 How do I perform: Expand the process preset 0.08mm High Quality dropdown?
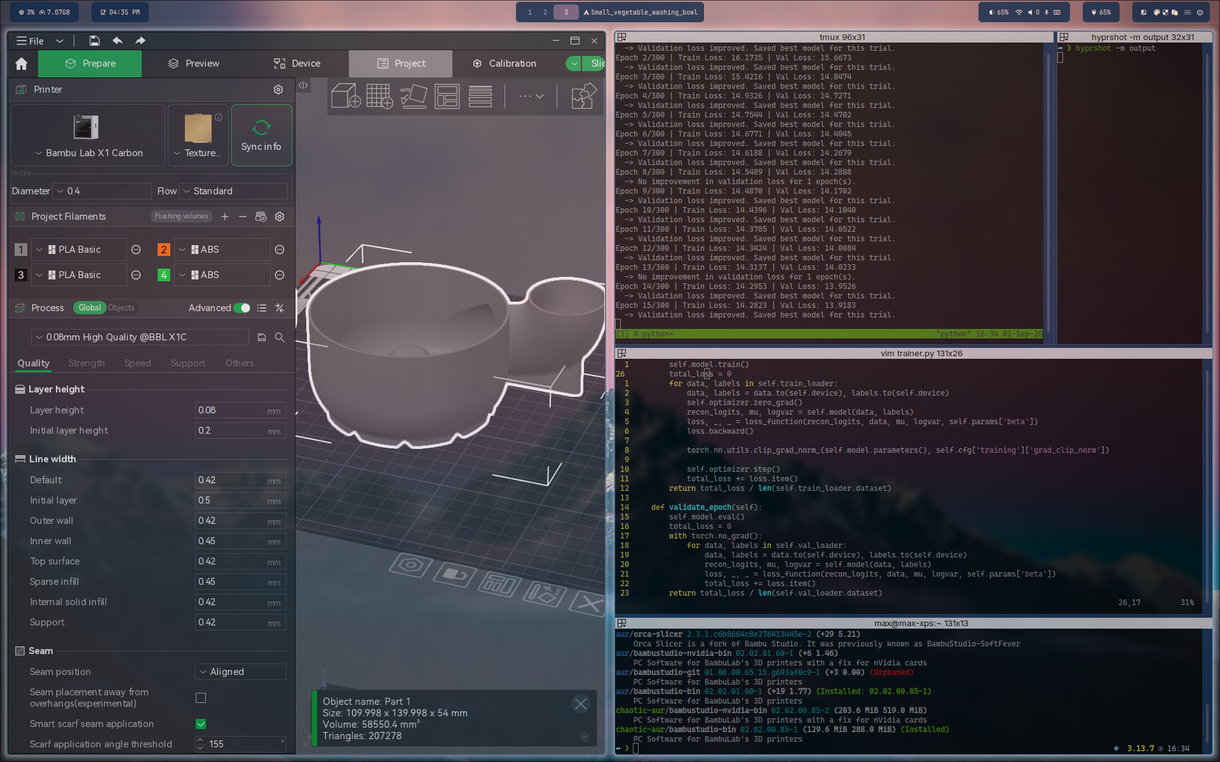point(140,337)
